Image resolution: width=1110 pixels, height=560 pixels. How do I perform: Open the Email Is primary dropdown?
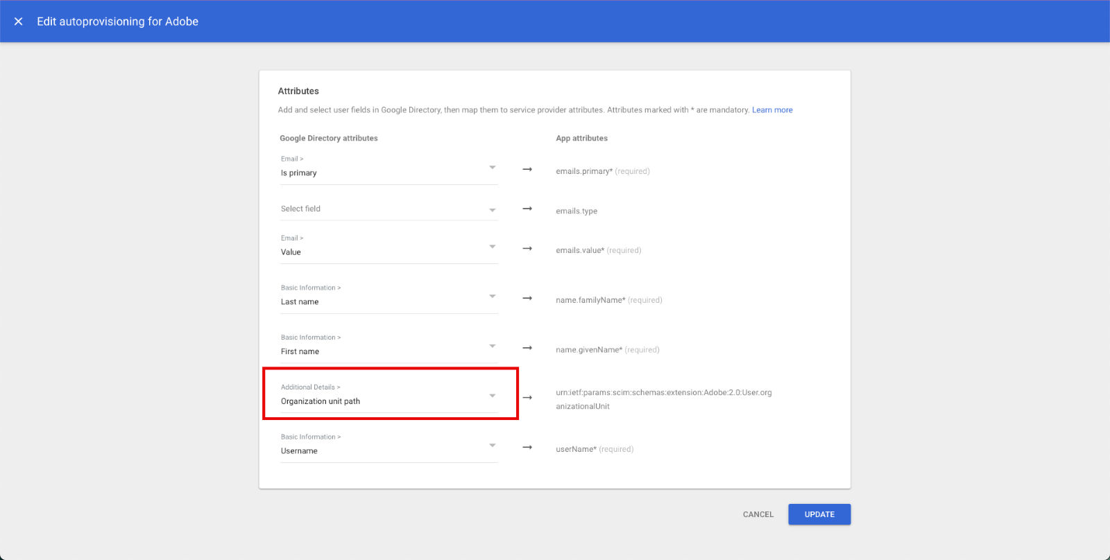coord(389,168)
